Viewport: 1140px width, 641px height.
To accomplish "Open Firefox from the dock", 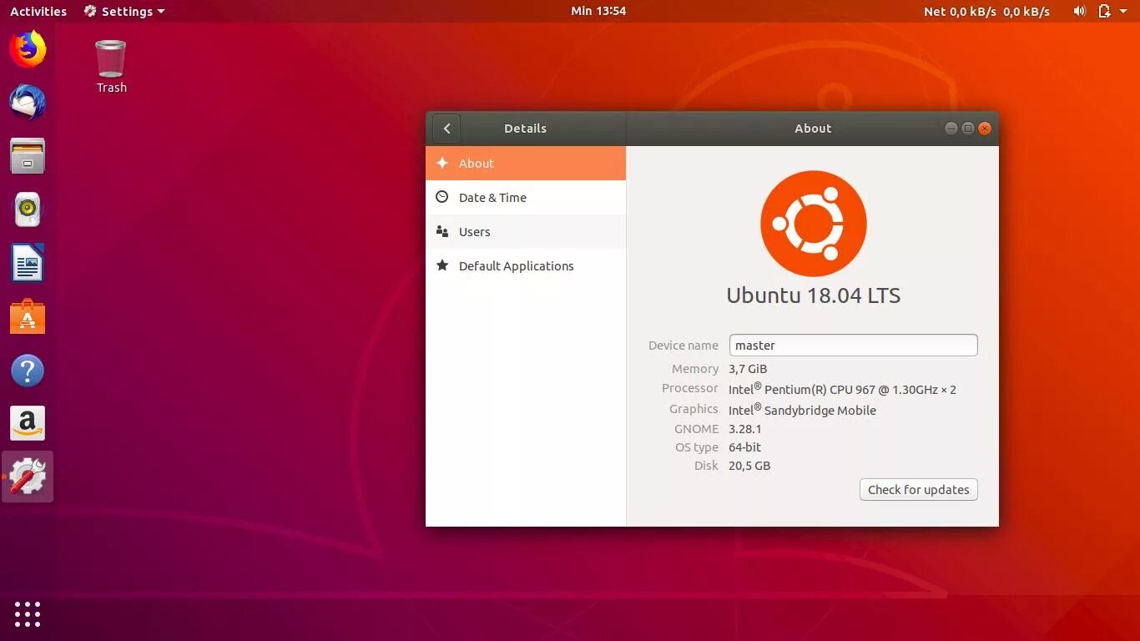I will (28, 49).
